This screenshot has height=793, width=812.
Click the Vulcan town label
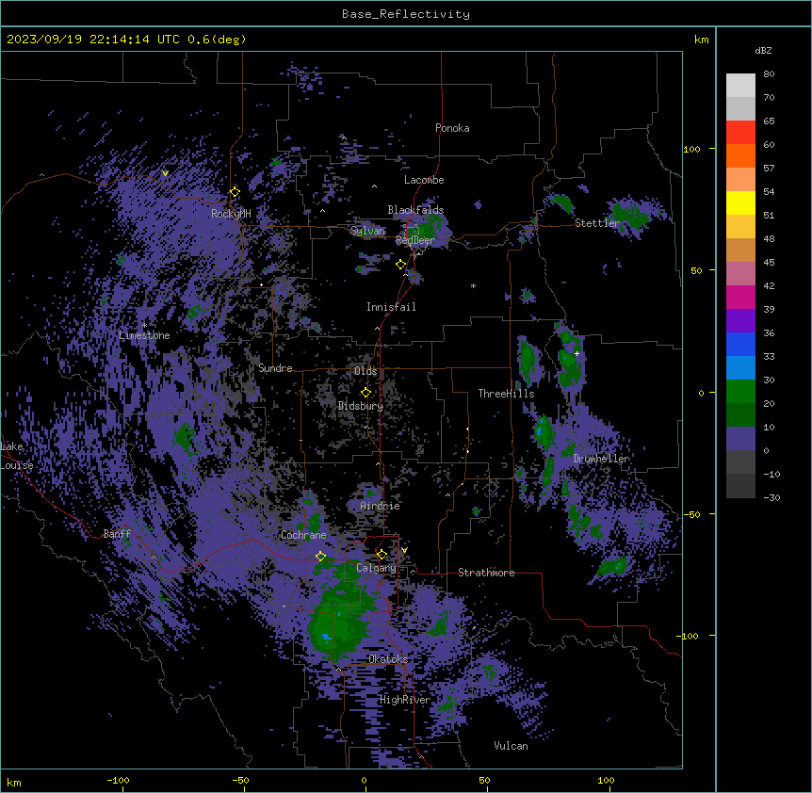[x=511, y=746]
